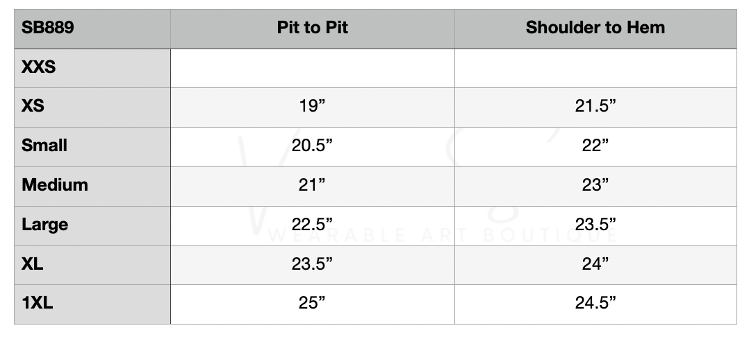Select the 24.5” Shoulder to Hem value
The width and height of the screenshot is (749, 337).
[595, 304]
